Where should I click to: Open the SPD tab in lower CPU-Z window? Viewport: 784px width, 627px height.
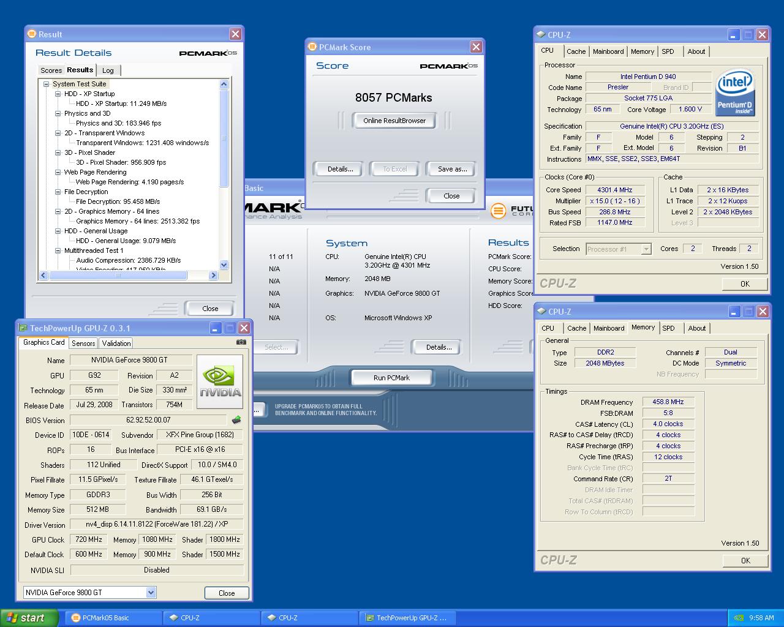(x=669, y=328)
